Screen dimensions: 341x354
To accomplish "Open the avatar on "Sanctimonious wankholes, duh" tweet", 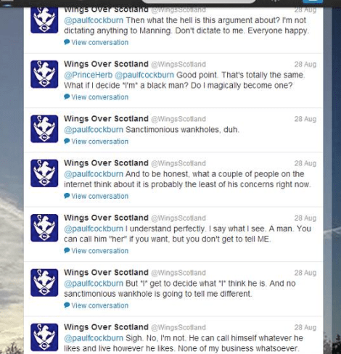I will point(44,129).
